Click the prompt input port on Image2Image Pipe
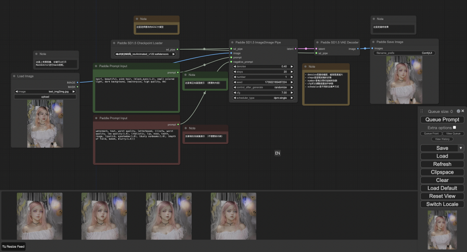 (231, 57)
